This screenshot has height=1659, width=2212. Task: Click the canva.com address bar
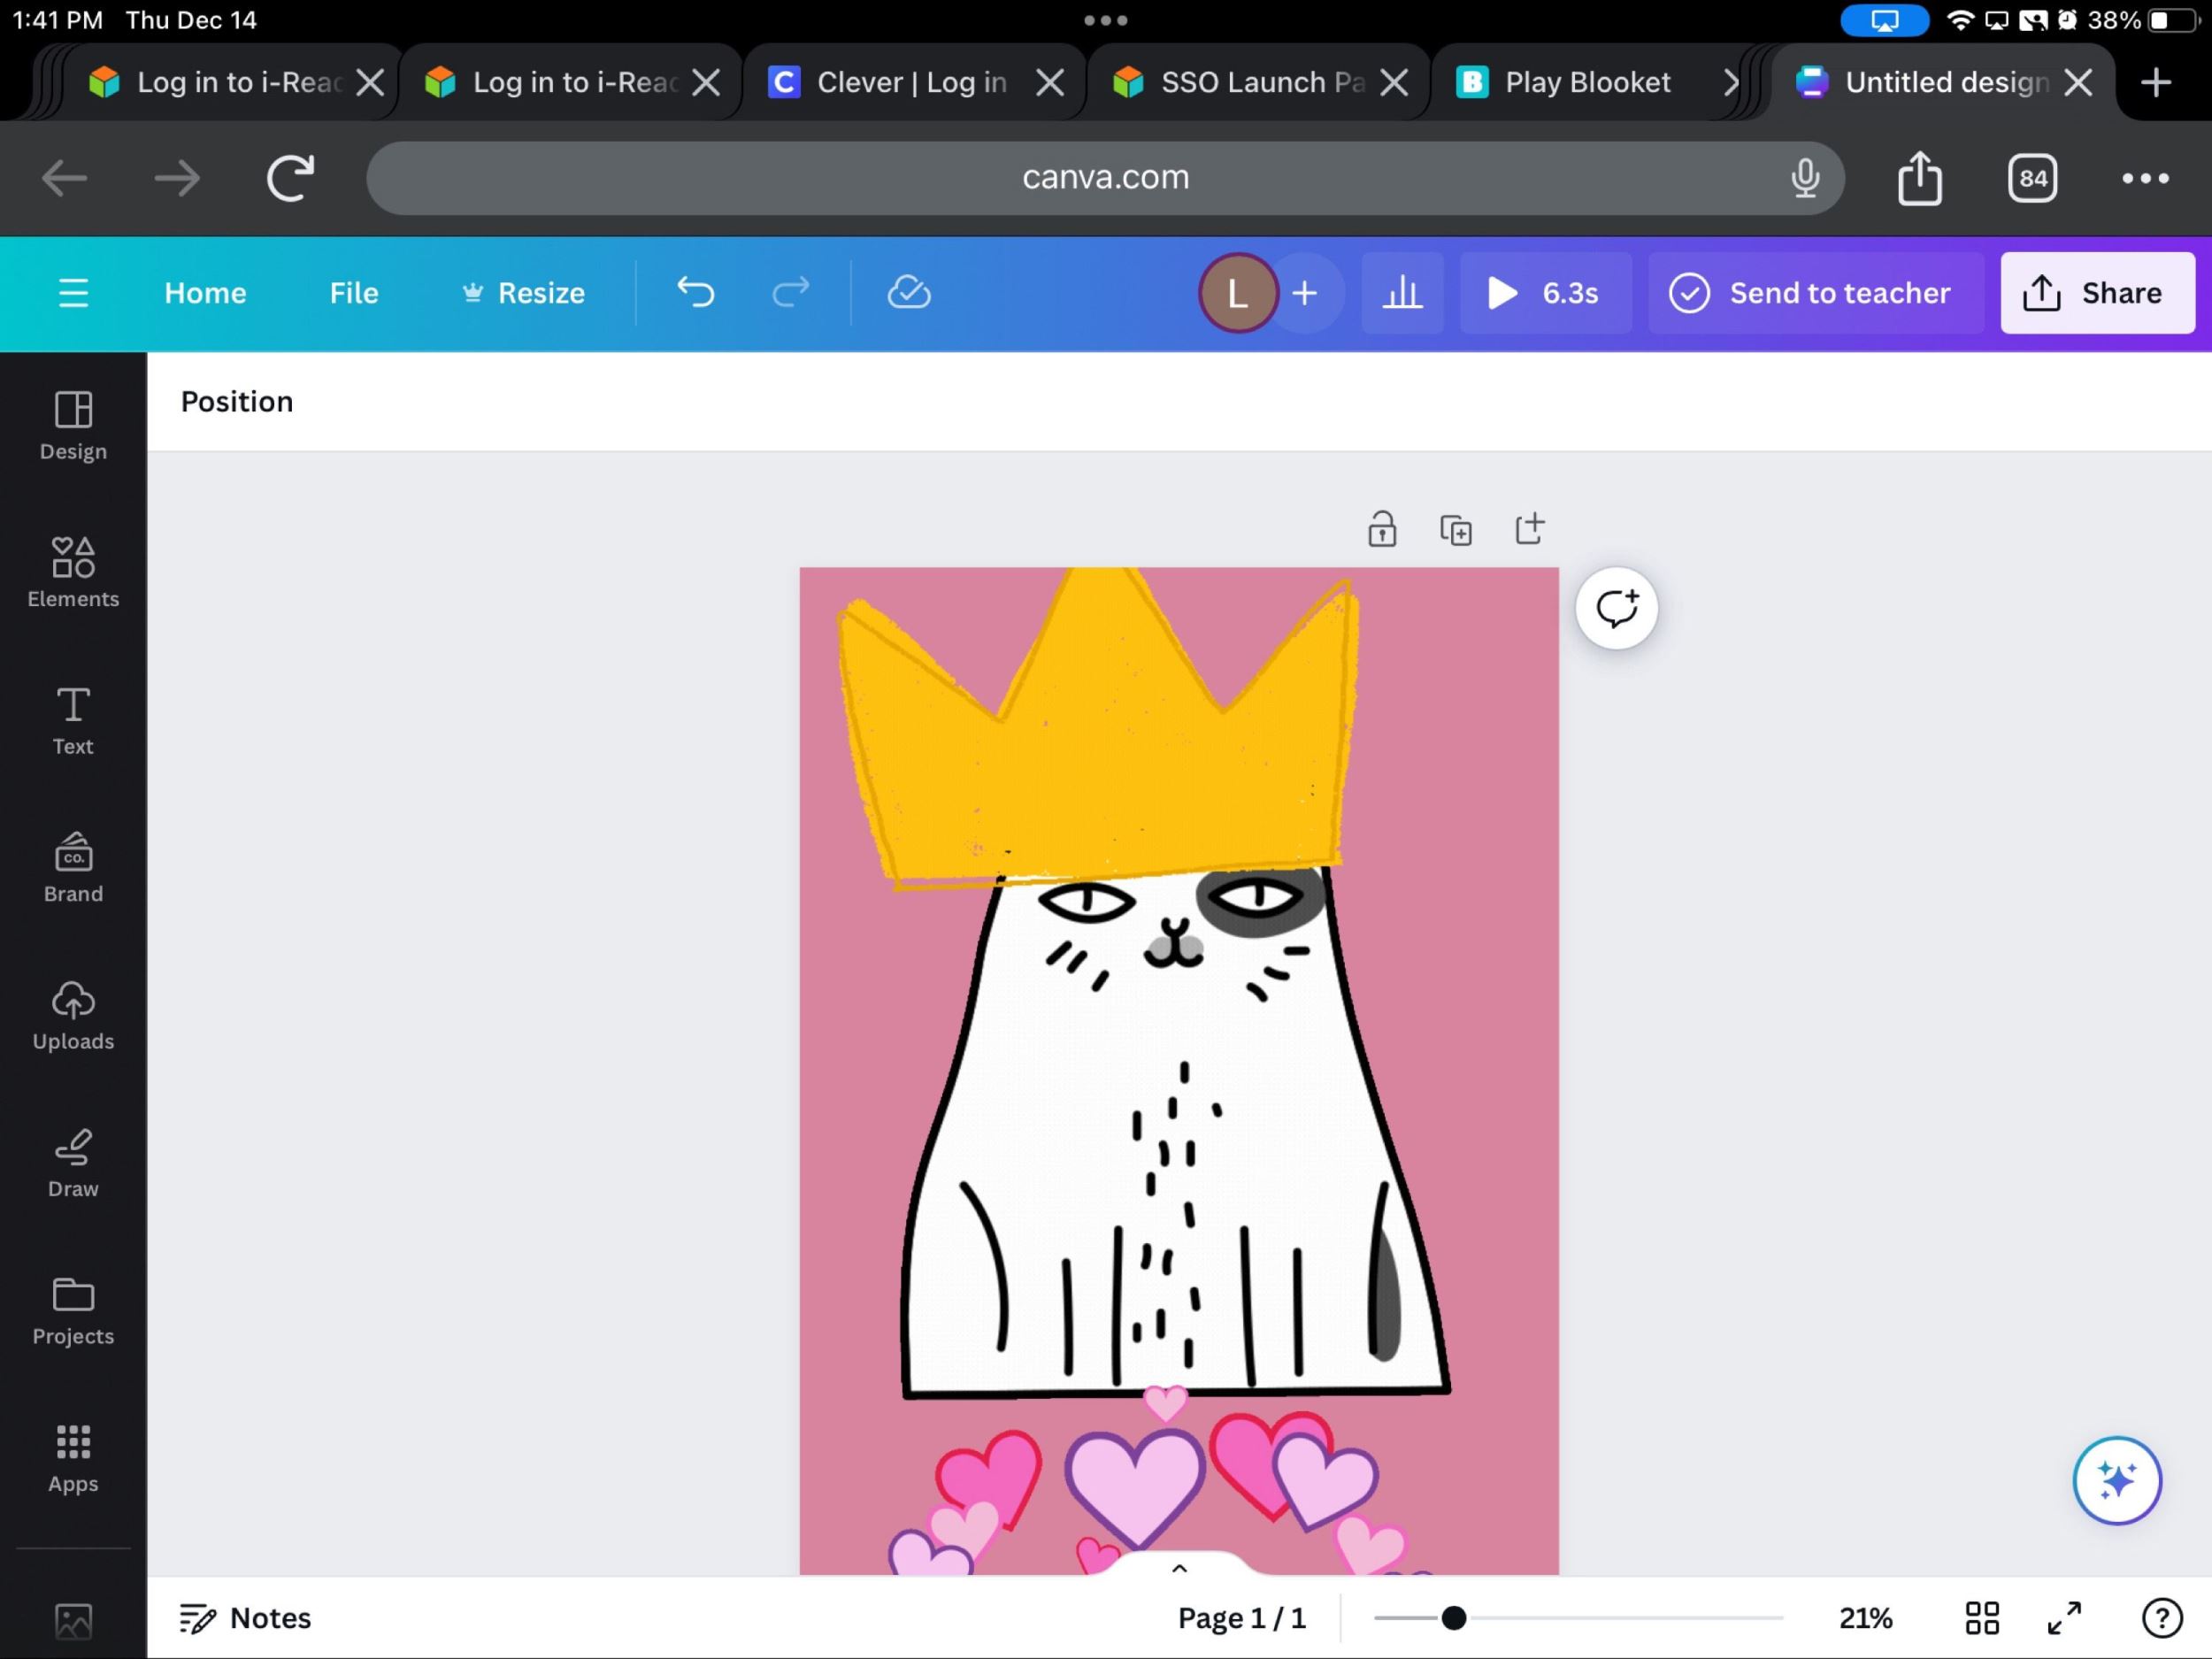[1104, 178]
